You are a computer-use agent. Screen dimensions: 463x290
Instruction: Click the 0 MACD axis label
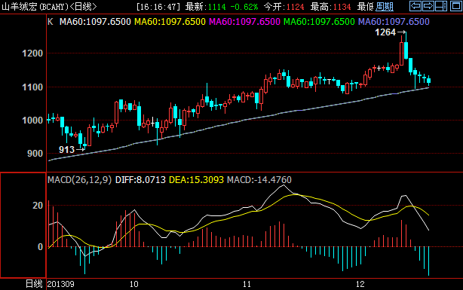pos(41,246)
